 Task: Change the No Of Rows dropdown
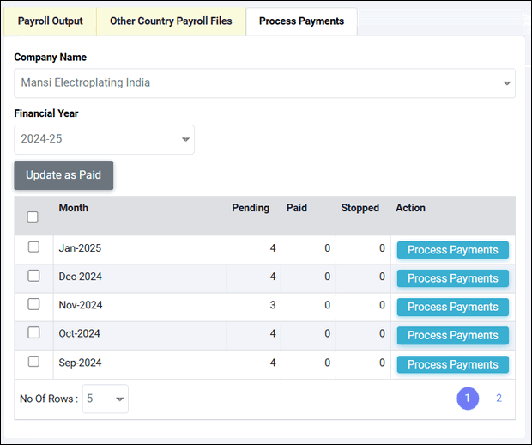coord(106,399)
